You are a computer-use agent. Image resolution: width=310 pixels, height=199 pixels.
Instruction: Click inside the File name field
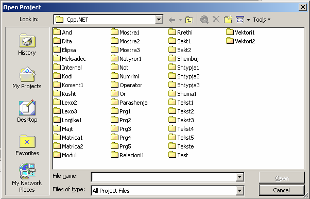coord(164,177)
